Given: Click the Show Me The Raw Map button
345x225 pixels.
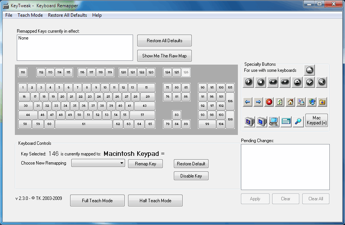Looking at the screenshot, I should coord(164,55).
